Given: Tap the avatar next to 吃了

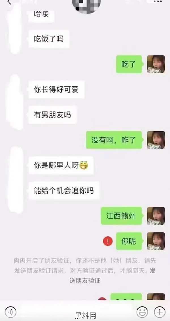Looking at the screenshot, I should click(x=156, y=64).
